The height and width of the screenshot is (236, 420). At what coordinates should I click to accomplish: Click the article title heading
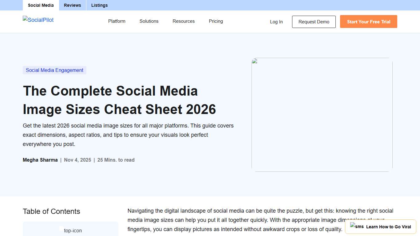119,100
